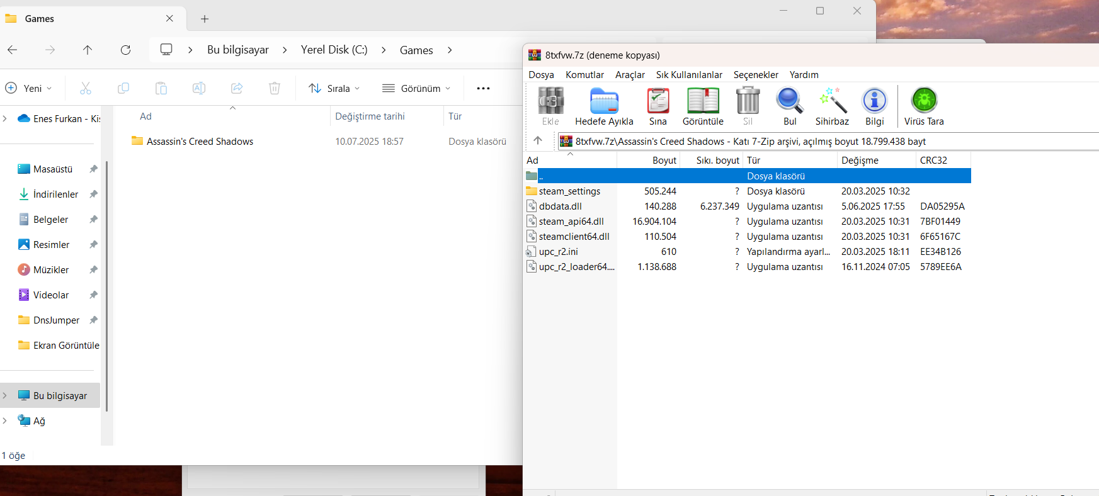Open the Yeni (New) dropdown
This screenshot has width=1099, height=496.
(x=29, y=88)
